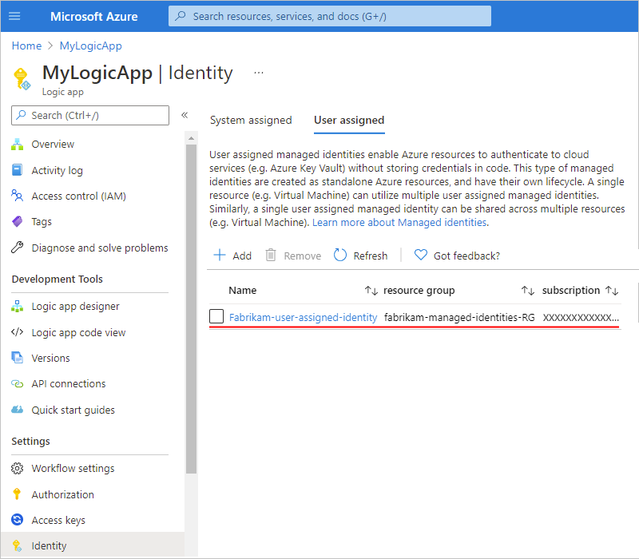The width and height of the screenshot is (639, 559).
Task: Open Workflow settings
Action: (73, 469)
